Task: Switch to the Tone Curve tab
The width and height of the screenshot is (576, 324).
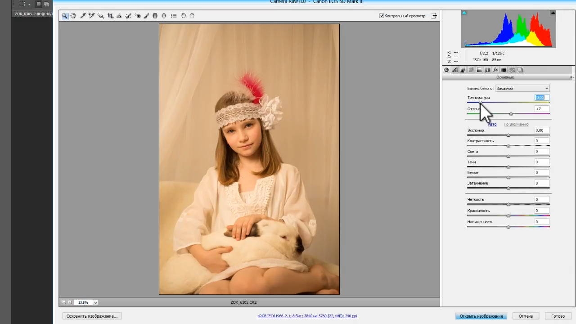Action: [x=455, y=70]
